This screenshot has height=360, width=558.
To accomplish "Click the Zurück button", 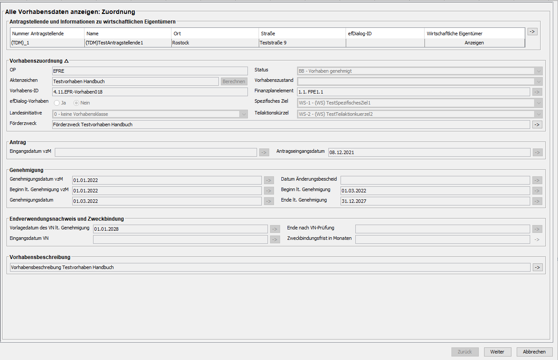I will pyautogui.click(x=465, y=352).
